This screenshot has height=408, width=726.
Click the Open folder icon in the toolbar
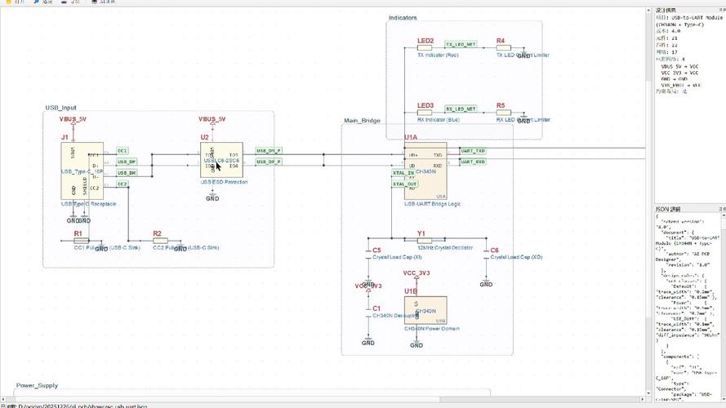[8, 2]
